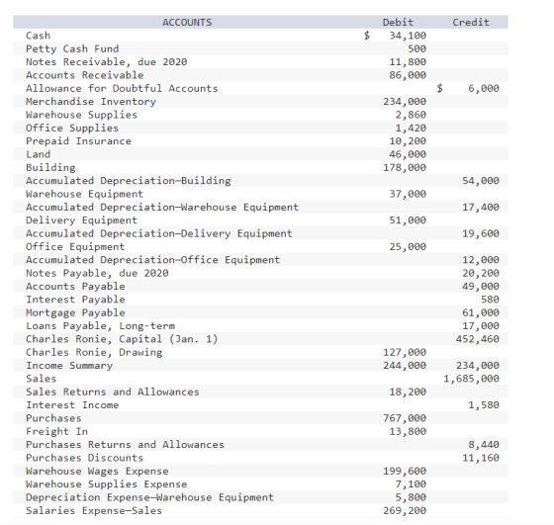The width and height of the screenshot is (554, 525).
Task: Click the Warehouse Equipment value 37,000
Action: pyautogui.click(x=408, y=194)
